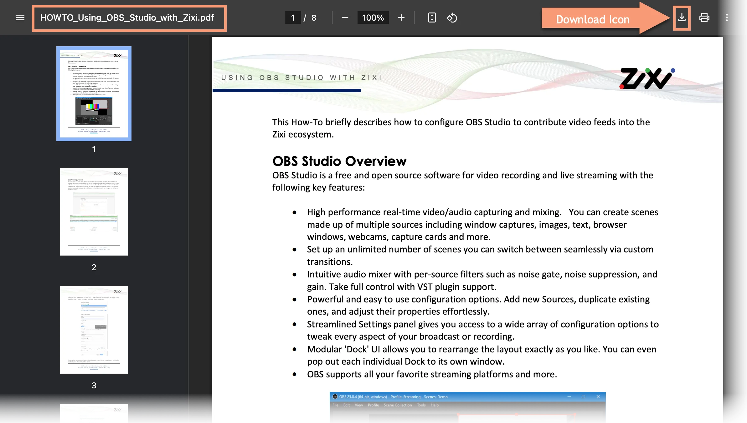This screenshot has height=423, width=747.
Task: Select the page 1 thumbnail
Action: [x=94, y=94]
